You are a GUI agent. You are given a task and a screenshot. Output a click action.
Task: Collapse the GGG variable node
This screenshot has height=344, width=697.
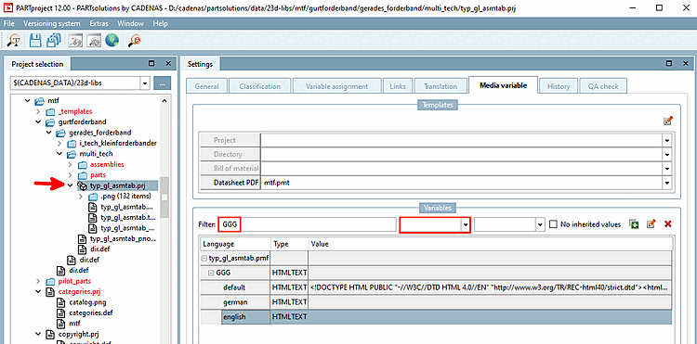[x=211, y=273]
